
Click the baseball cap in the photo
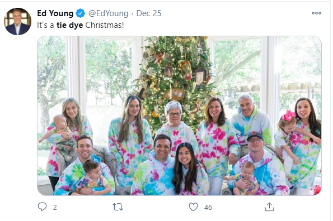click(x=255, y=136)
